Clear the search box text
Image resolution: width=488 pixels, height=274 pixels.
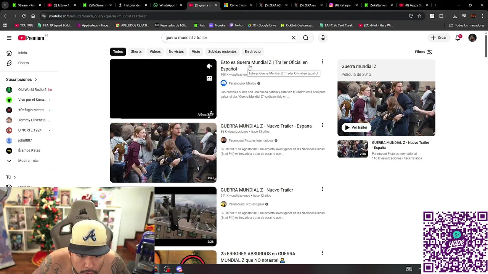(x=294, y=38)
